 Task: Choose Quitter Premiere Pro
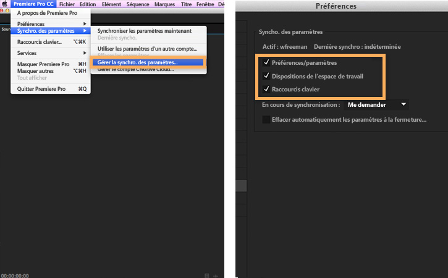[51, 89]
